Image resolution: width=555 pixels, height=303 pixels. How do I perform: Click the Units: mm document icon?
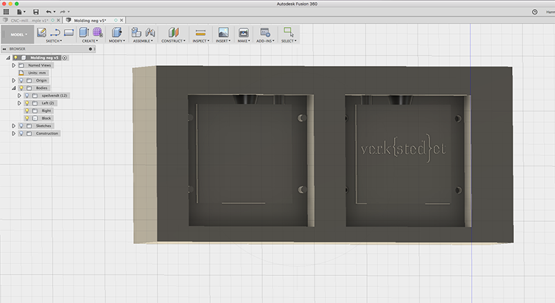22,73
